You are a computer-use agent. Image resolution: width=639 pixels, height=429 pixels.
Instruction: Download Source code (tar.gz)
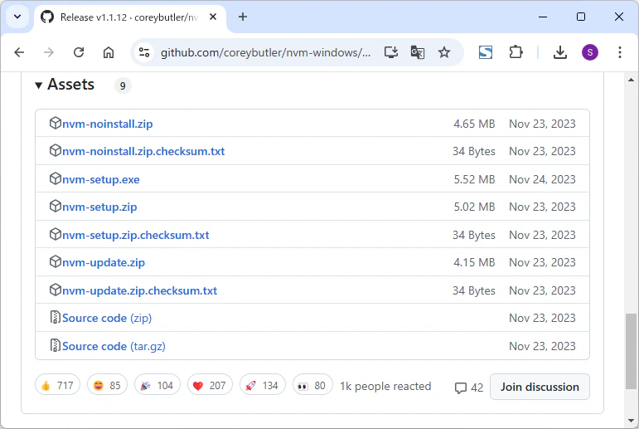pyautogui.click(x=114, y=346)
